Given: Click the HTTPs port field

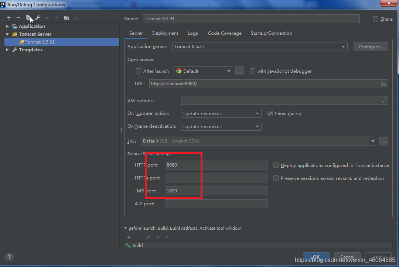Looking at the screenshot, I should pos(216,178).
